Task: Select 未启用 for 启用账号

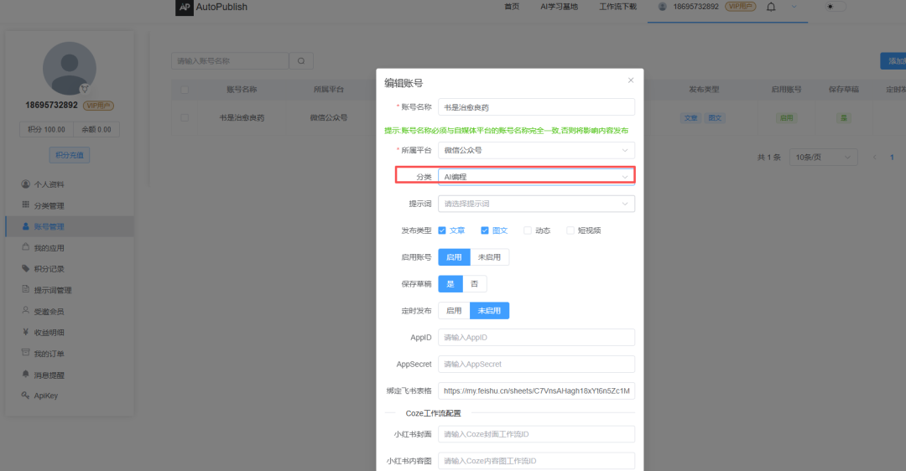Action: point(489,256)
